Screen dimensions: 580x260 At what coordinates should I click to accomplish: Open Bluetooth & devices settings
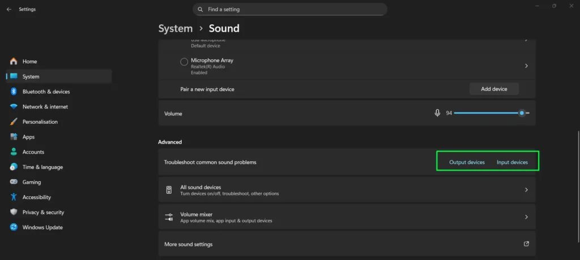59,92
